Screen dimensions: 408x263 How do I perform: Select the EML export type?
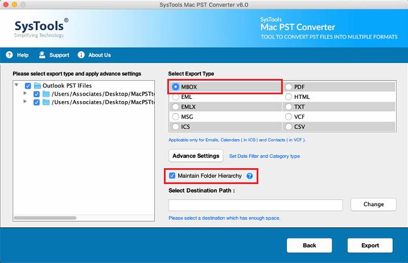pos(176,97)
